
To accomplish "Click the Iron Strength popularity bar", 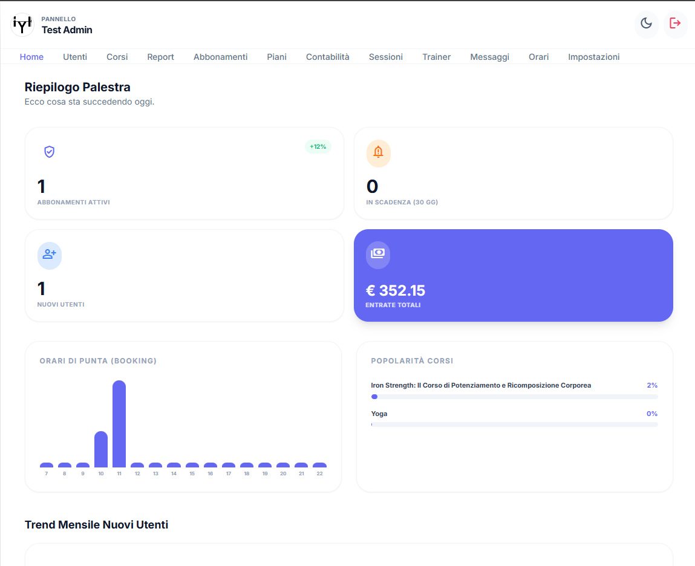I will point(514,397).
